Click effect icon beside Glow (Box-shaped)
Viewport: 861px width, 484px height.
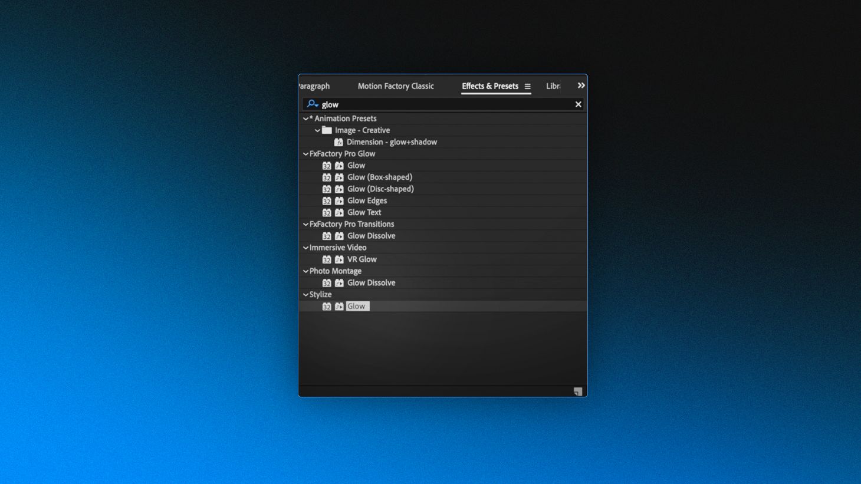coord(339,177)
